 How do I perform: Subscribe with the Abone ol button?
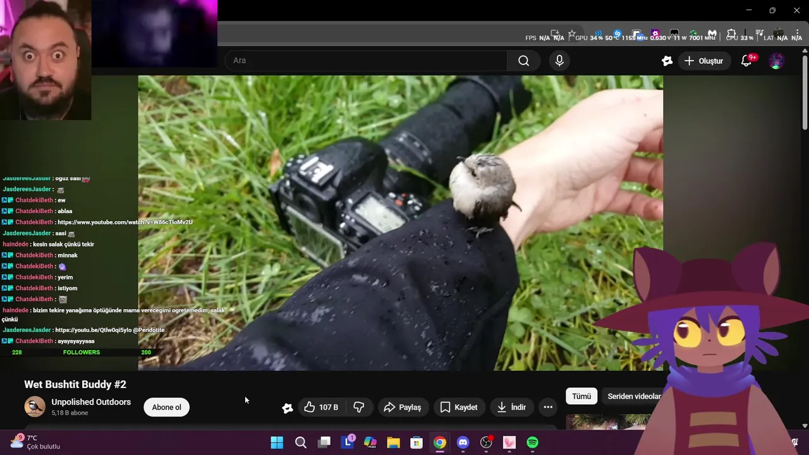point(167,407)
